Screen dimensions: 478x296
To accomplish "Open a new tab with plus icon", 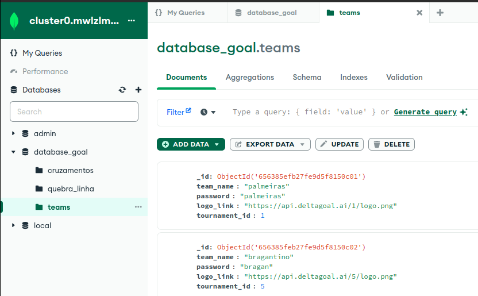I will [x=440, y=13].
